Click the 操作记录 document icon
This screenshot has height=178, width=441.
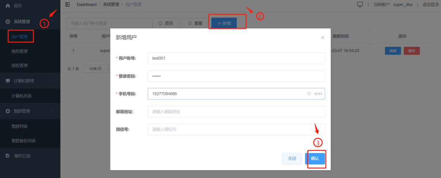coord(8,156)
